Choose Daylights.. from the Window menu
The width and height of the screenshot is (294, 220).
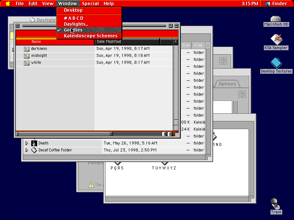tap(89, 24)
